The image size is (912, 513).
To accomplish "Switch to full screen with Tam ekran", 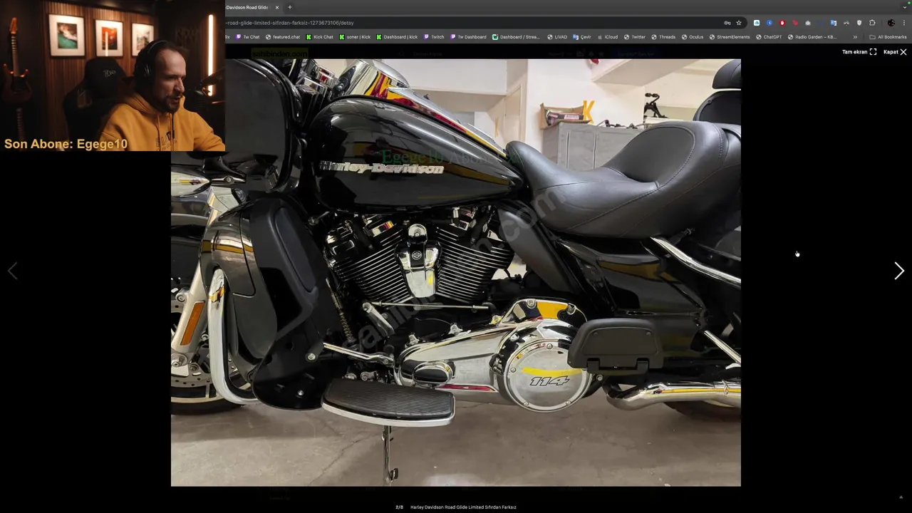I will click(x=859, y=52).
